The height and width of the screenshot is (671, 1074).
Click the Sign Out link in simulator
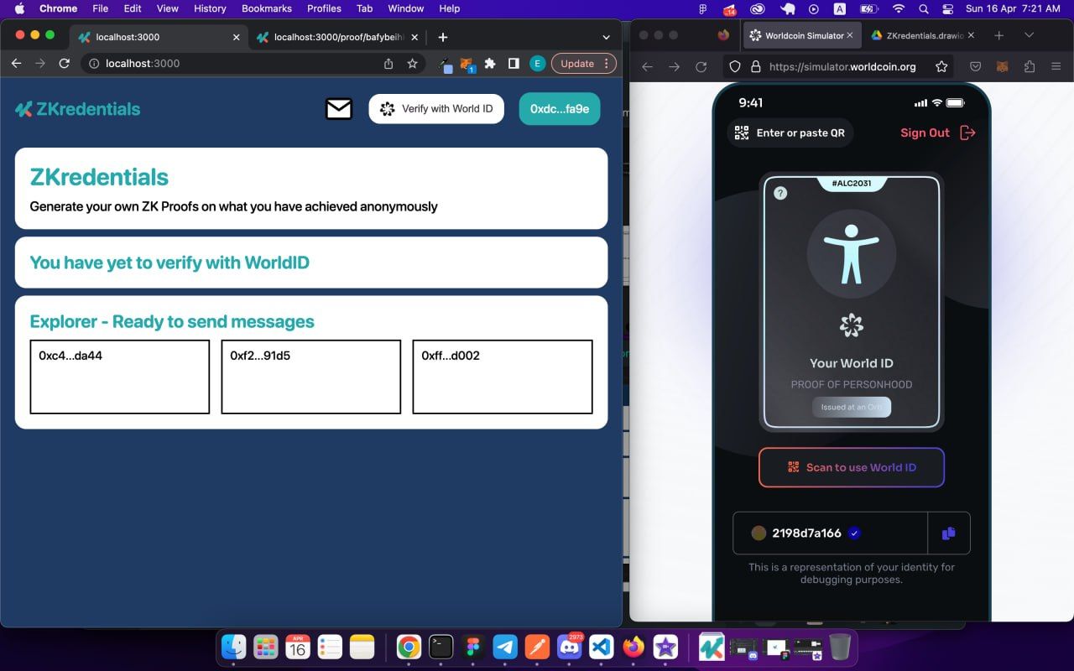tap(925, 133)
